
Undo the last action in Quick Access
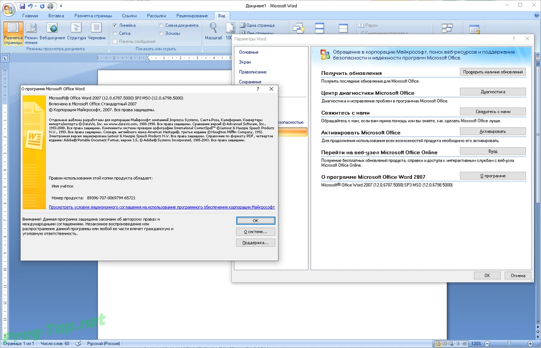point(31,6)
